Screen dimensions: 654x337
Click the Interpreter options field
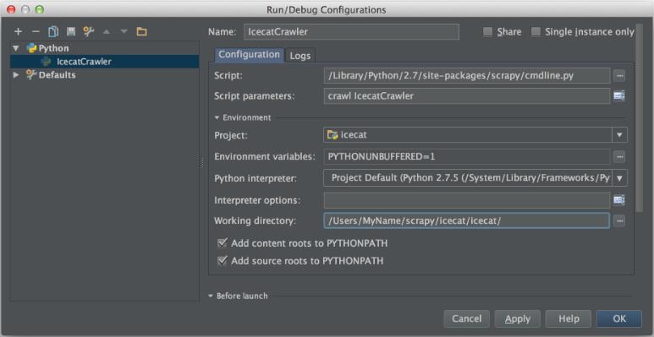click(467, 200)
